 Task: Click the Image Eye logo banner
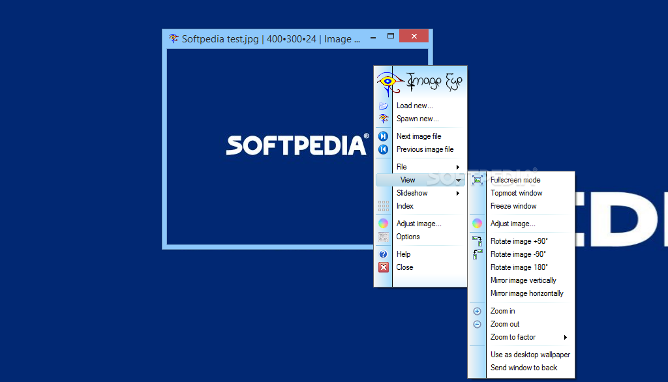pyautogui.click(x=421, y=81)
